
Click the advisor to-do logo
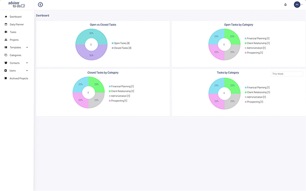pyautogui.click(x=17, y=4)
